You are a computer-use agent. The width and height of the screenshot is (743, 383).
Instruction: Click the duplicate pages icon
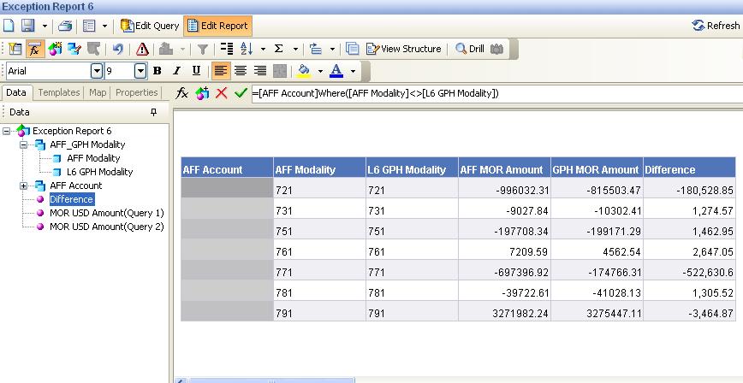(x=352, y=49)
